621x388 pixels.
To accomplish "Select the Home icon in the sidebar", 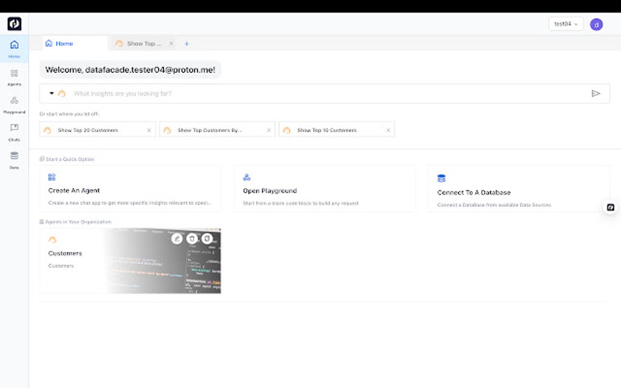I will [x=14, y=45].
